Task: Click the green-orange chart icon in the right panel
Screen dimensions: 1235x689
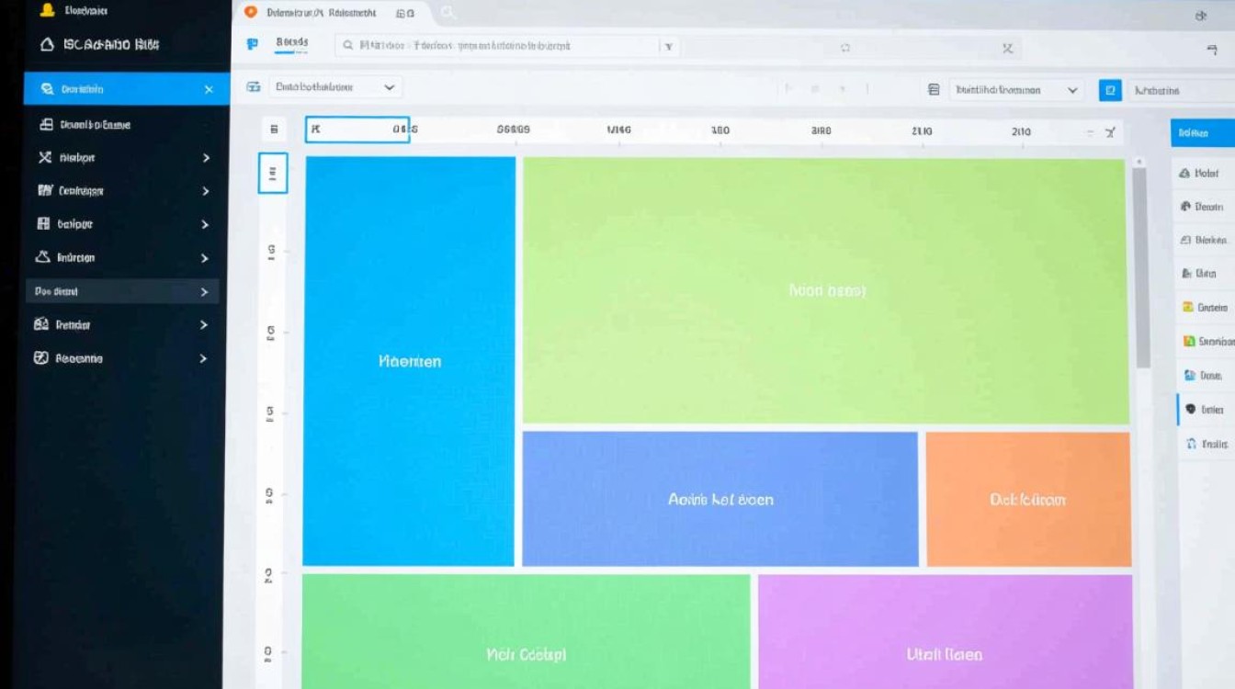Action: coord(1189,341)
